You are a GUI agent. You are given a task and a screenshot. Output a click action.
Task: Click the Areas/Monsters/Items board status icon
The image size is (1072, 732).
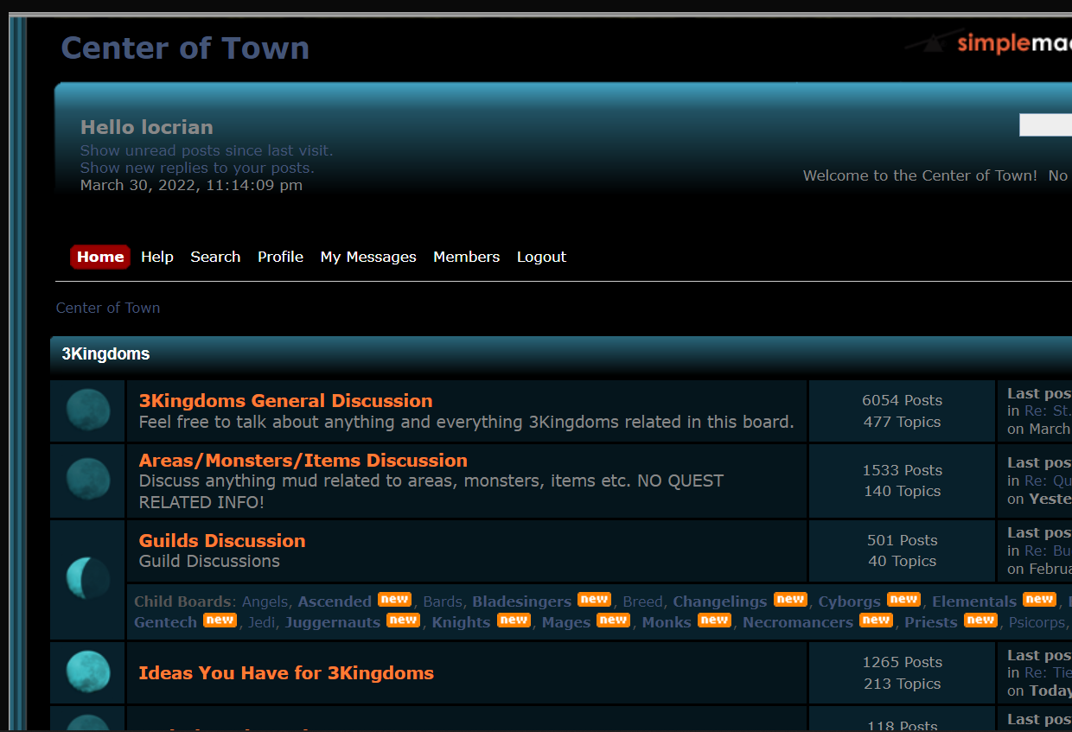tap(88, 480)
